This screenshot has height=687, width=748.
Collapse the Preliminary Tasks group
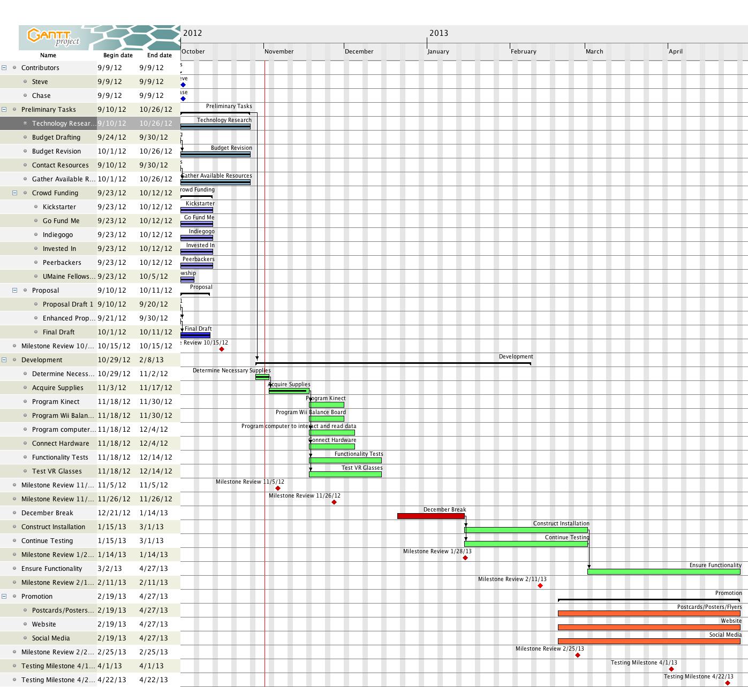coord(5,109)
